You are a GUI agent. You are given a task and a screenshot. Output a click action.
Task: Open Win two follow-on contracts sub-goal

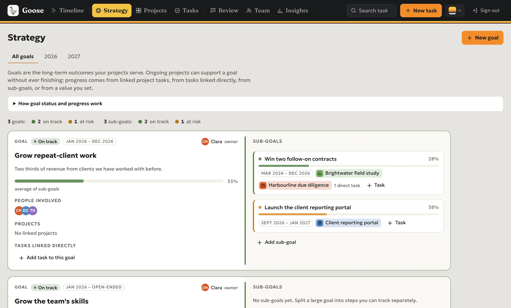click(301, 159)
